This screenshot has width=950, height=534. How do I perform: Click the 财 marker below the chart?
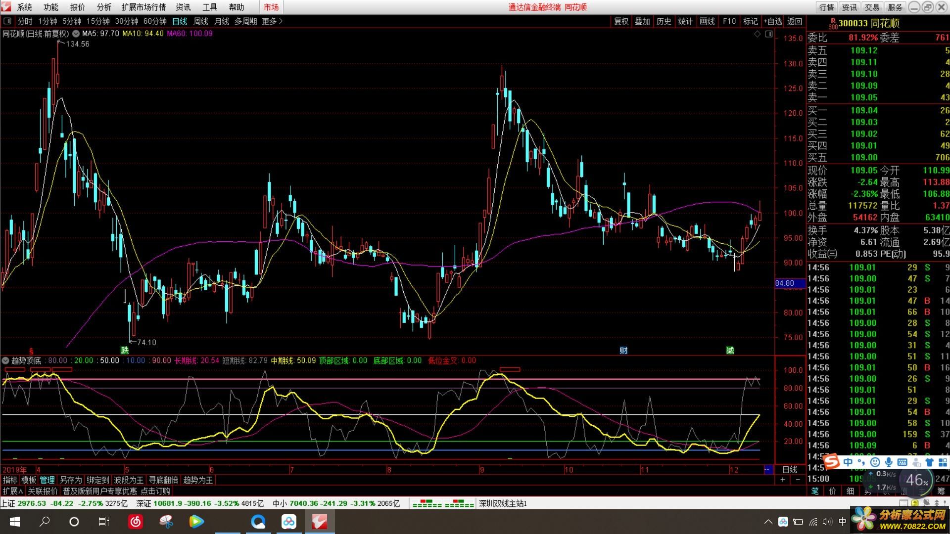[623, 350]
